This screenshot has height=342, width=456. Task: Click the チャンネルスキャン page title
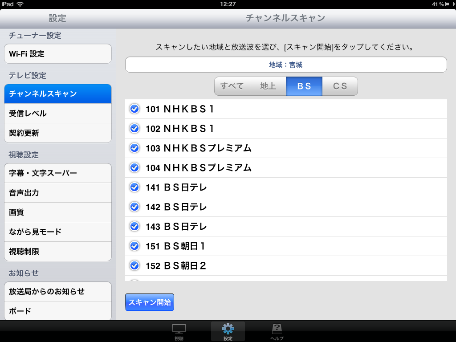pyautogui.click(x=285, y=18)
